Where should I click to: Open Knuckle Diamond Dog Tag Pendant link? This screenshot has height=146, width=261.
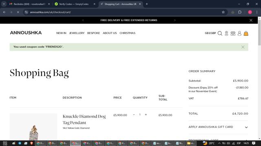coord(84,119)
